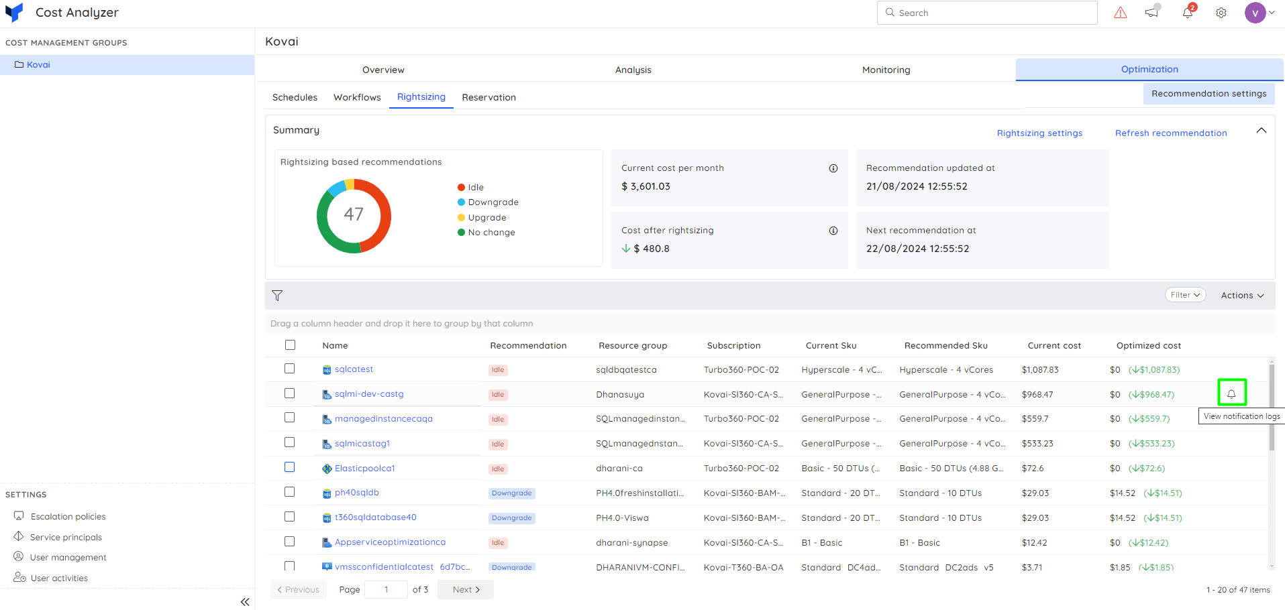The height and width of the screenshot is (610, 1285).
Task: Toggle the select-all header checkbox
Action: (290, 345)
